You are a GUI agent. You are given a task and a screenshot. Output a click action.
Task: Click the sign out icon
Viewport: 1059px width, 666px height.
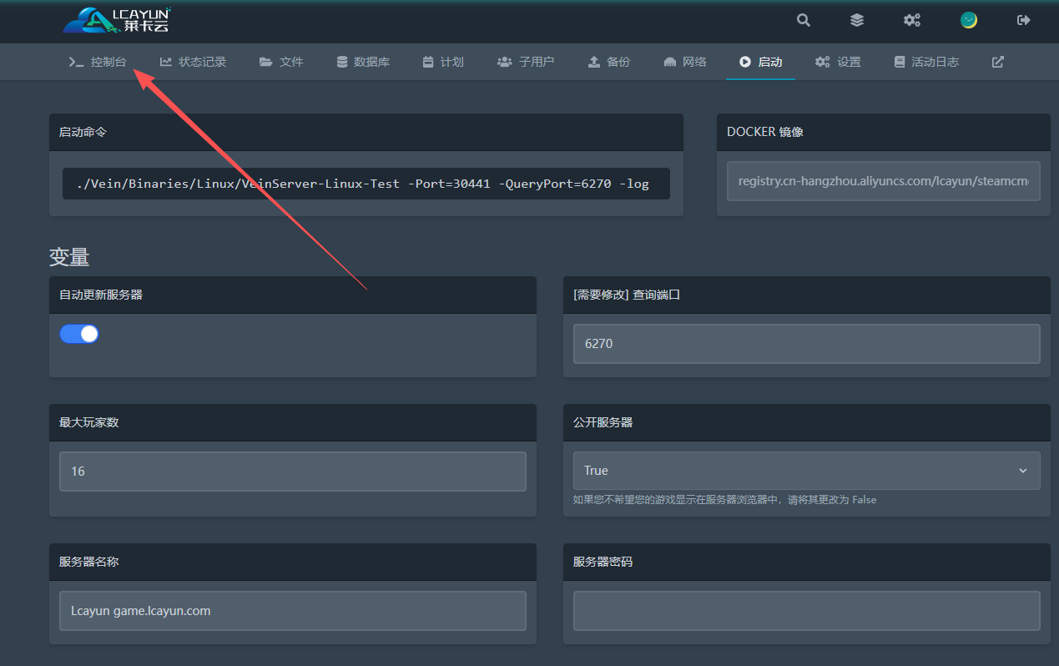click(x=1023, y=20)
